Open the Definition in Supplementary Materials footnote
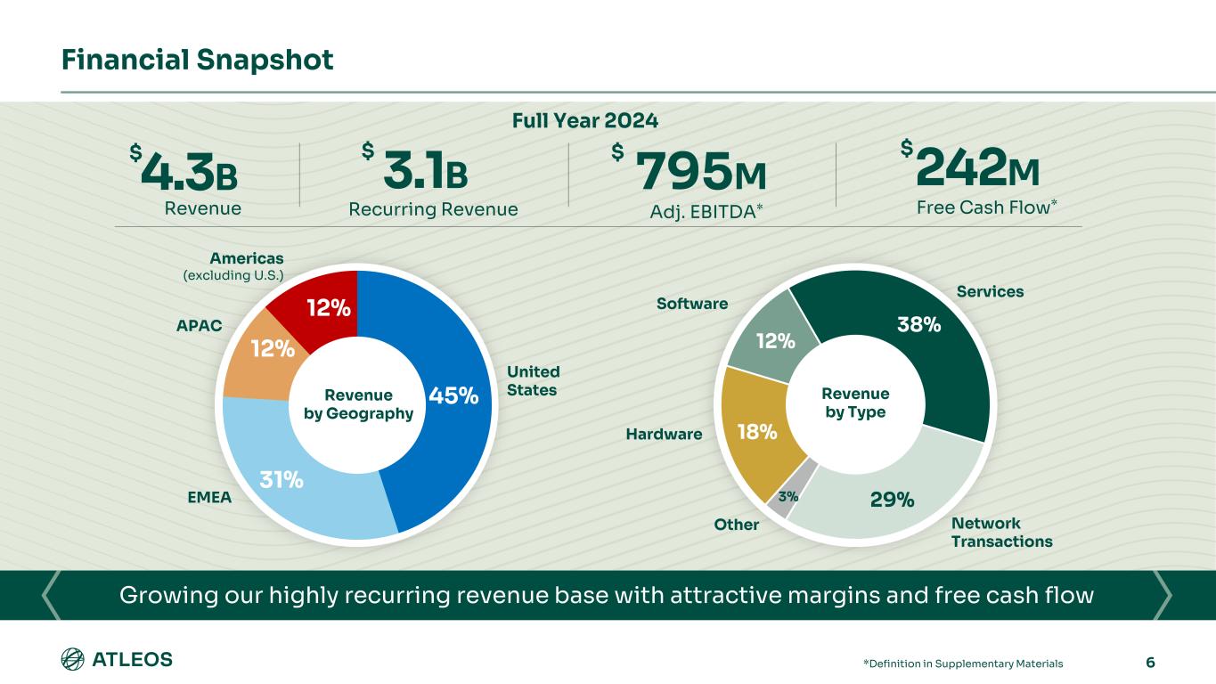This screenshot has width=1216, height=684. click(962, 664)
